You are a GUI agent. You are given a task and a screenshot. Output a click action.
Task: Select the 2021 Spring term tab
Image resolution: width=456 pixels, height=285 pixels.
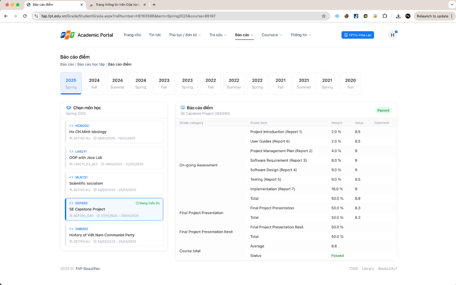[327, 83]
